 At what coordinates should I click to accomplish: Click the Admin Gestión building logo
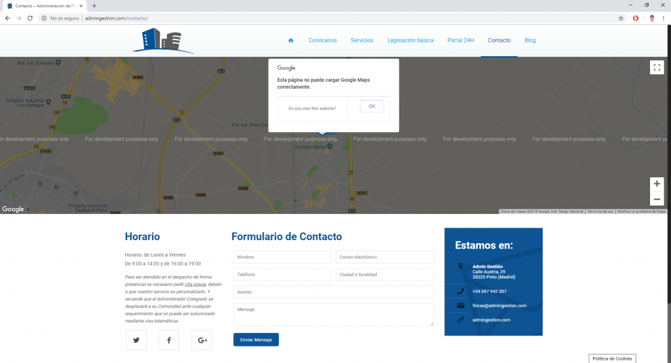[x=163, y=41]
